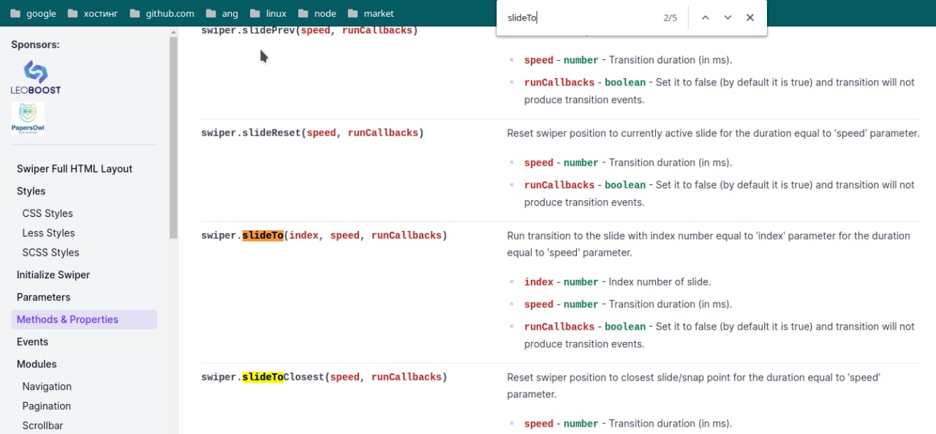The width and height of the screenshot is (936, 434).
Task: Open the linux bookmarks folder
Action: (x=268, y=13)
